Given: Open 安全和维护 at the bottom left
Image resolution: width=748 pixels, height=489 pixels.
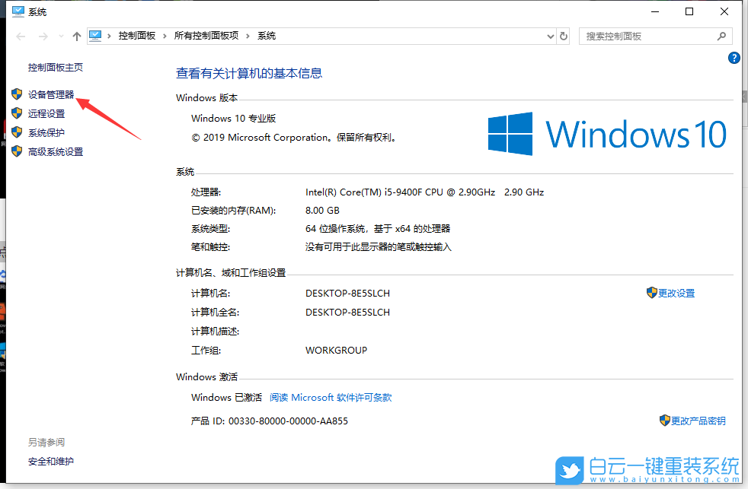Looking at the screenshot, I should coord(50,461).
